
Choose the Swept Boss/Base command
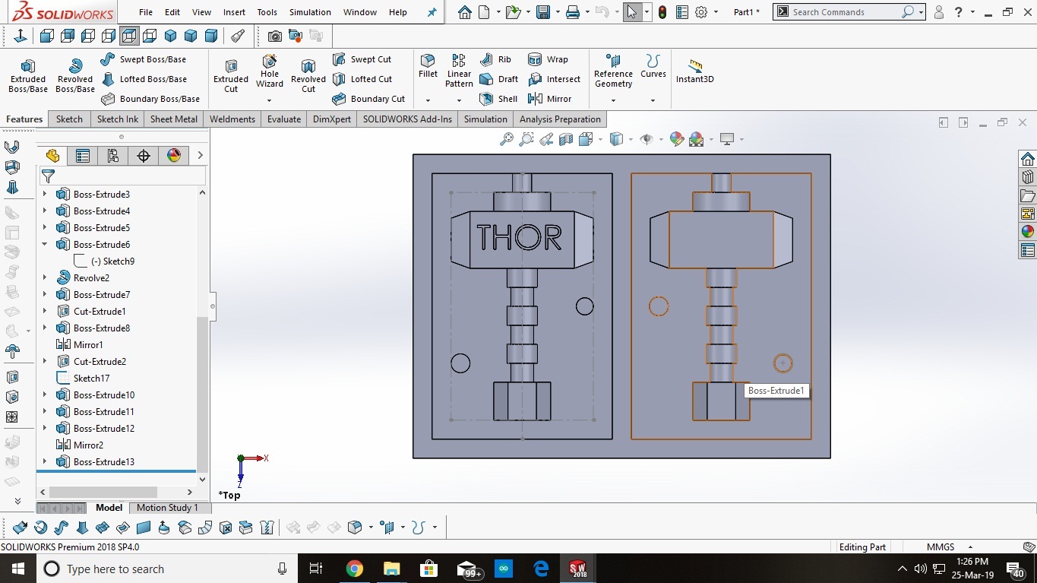coord(144,59)
